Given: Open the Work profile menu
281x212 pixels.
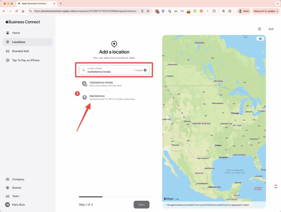Looking at the screenshot, I should tap(244, 11).
